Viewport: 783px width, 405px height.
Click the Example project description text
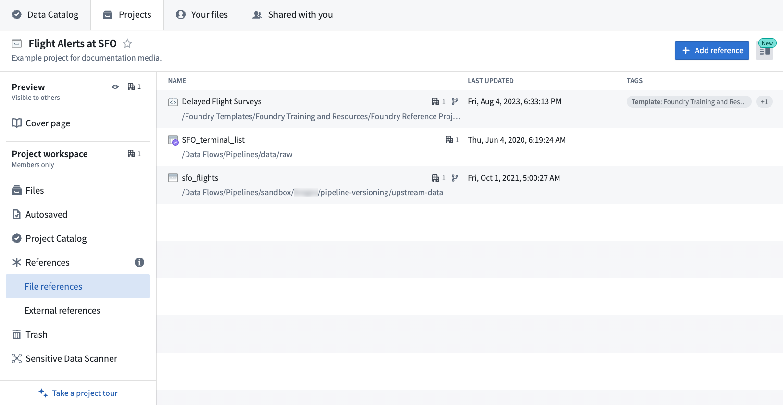point(87,58)
